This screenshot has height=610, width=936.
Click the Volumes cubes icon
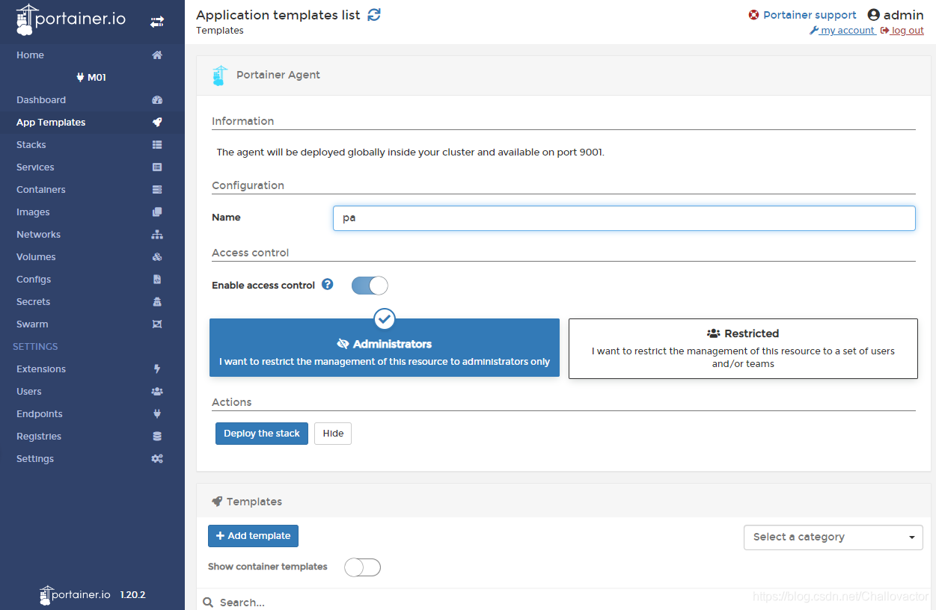tap(157, 256)
